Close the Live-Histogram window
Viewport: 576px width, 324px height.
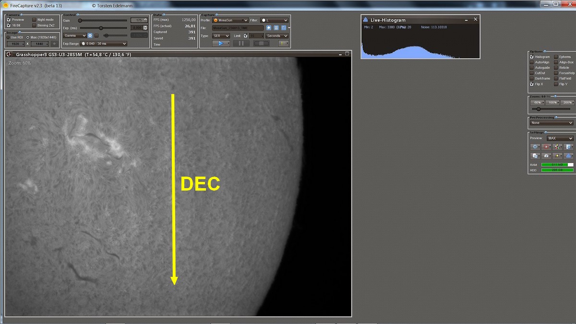point(476,19)
